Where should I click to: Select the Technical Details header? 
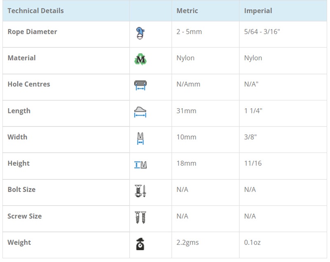[x=35, y=11]
